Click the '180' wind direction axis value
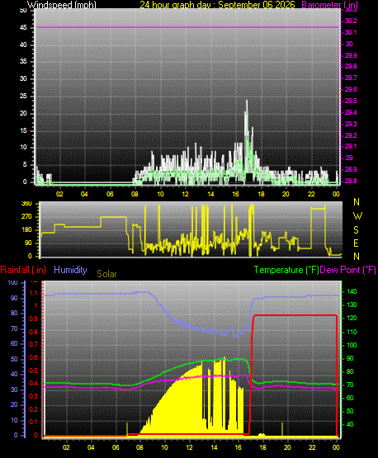This screenshot has height=458, width=378. point(26,230)
